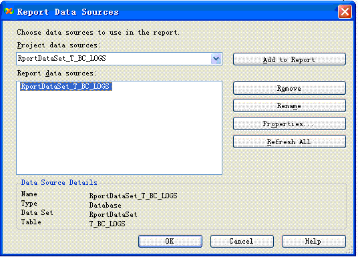The height and width of the screenshot is (257, 358).
Task: Click the Data Source Details group heading
Action: 59,182
